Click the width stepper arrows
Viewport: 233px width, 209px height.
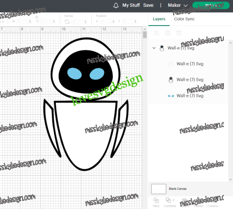[30, 21]
